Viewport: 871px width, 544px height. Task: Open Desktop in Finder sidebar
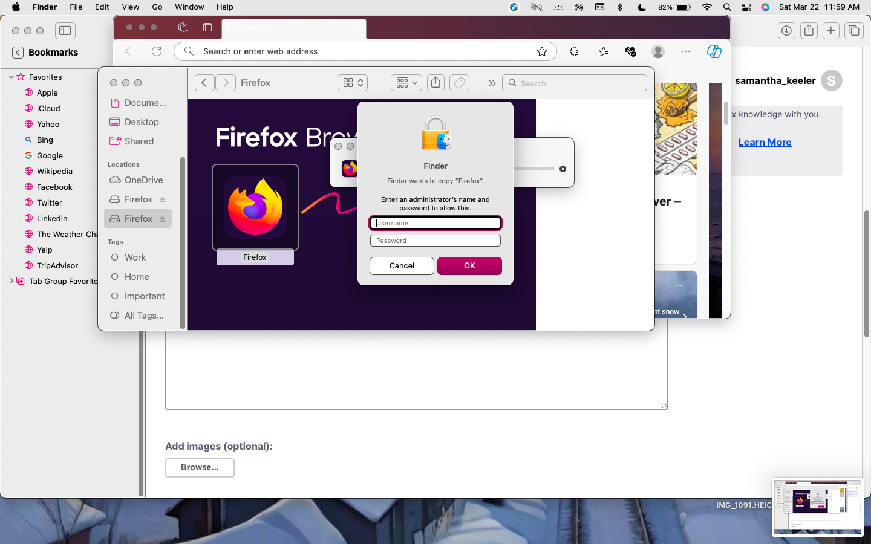(137, 122)
